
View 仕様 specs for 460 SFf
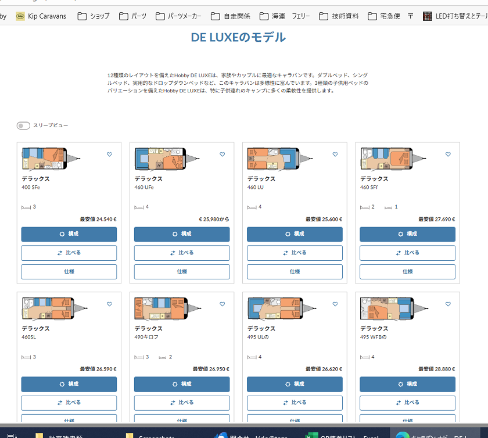408,272
